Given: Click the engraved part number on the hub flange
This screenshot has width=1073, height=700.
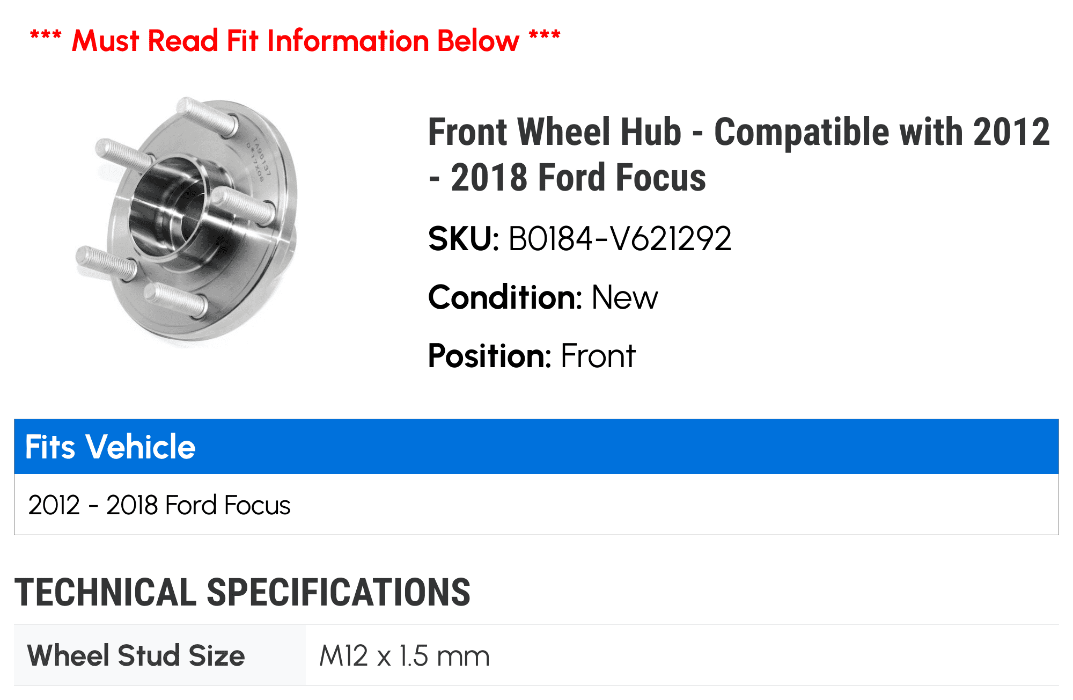Looking at the screenshot, I should click(260, 160).
